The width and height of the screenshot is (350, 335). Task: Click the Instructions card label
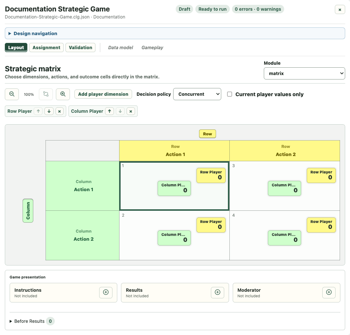[x=28, y=290]
